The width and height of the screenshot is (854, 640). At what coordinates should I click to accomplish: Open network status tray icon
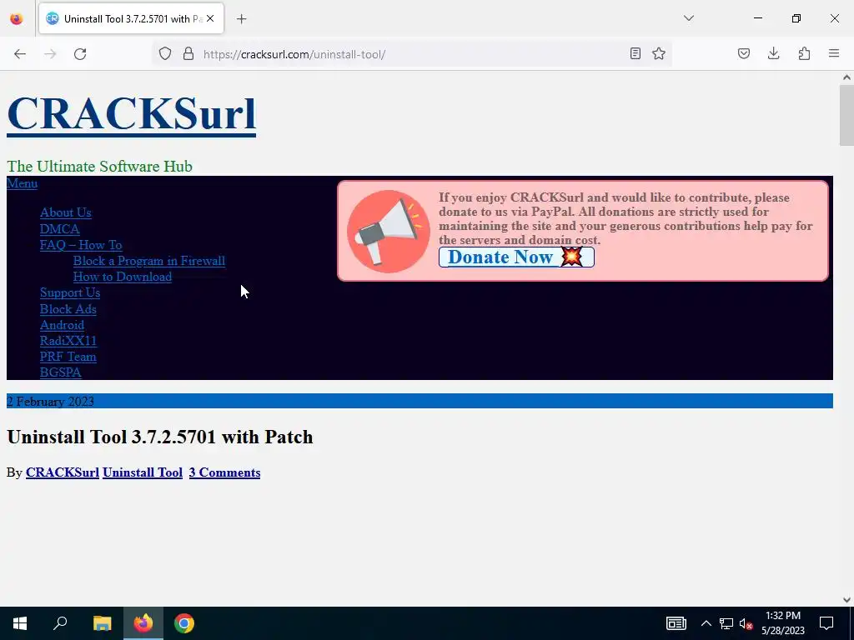pos(726,623)
